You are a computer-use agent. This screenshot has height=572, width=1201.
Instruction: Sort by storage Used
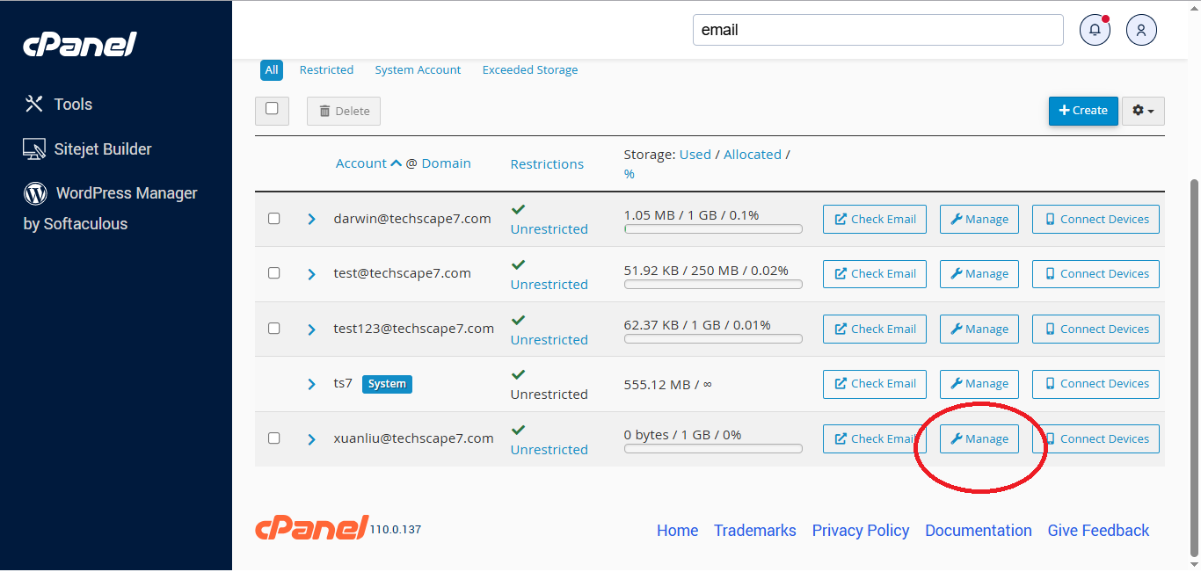[x=695, y=154]
